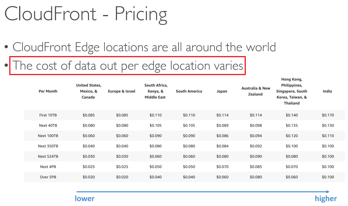The height and width of the screenshot is (206, 348).
Task: Select the "First 10TB" row label
Action: pos(48,115)
